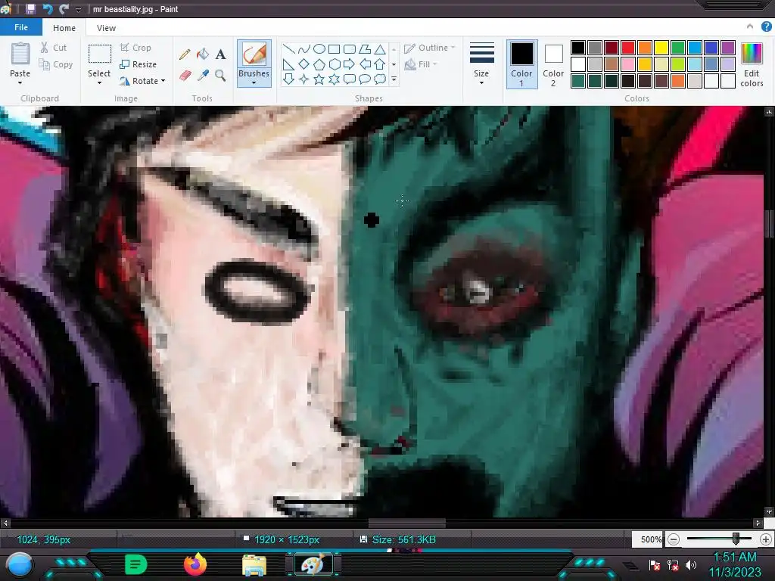The image size is (775, 581).
Task: Click the zoom out minus button
Action: coord(673,539)
